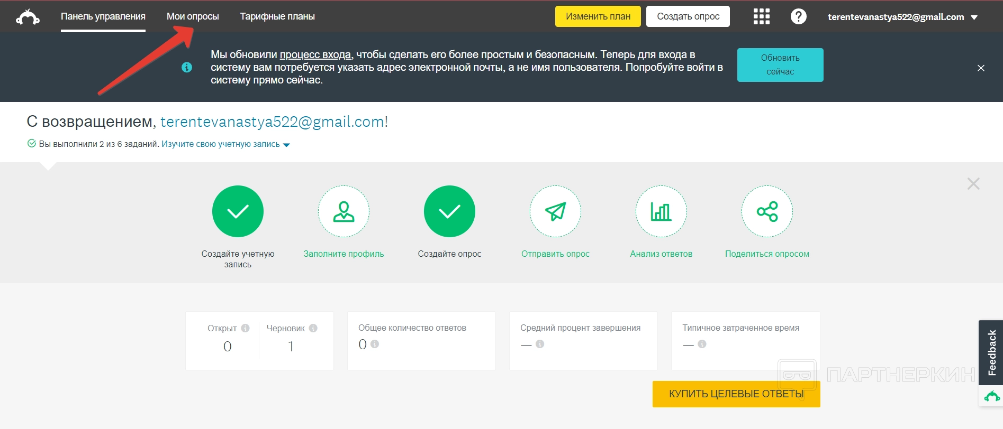The image size is (1003, 429).
Task: Click the info icon under 'Средний процент завершения'
Action: (540, 344)
